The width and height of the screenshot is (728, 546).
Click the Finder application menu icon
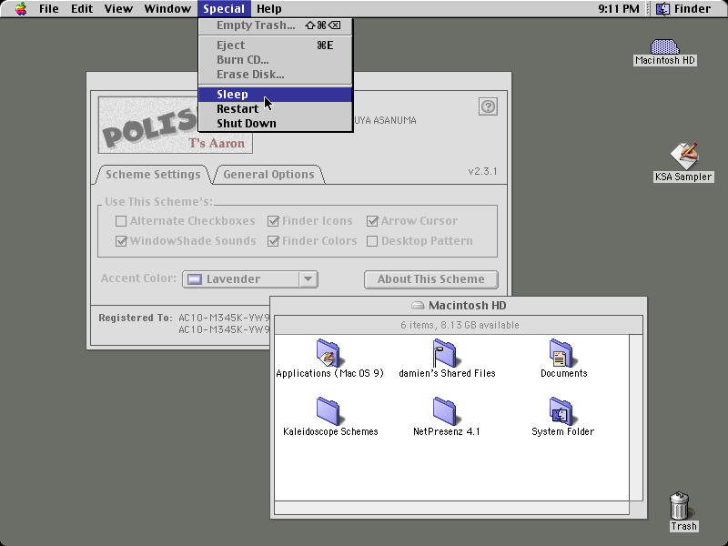point(662,9)
